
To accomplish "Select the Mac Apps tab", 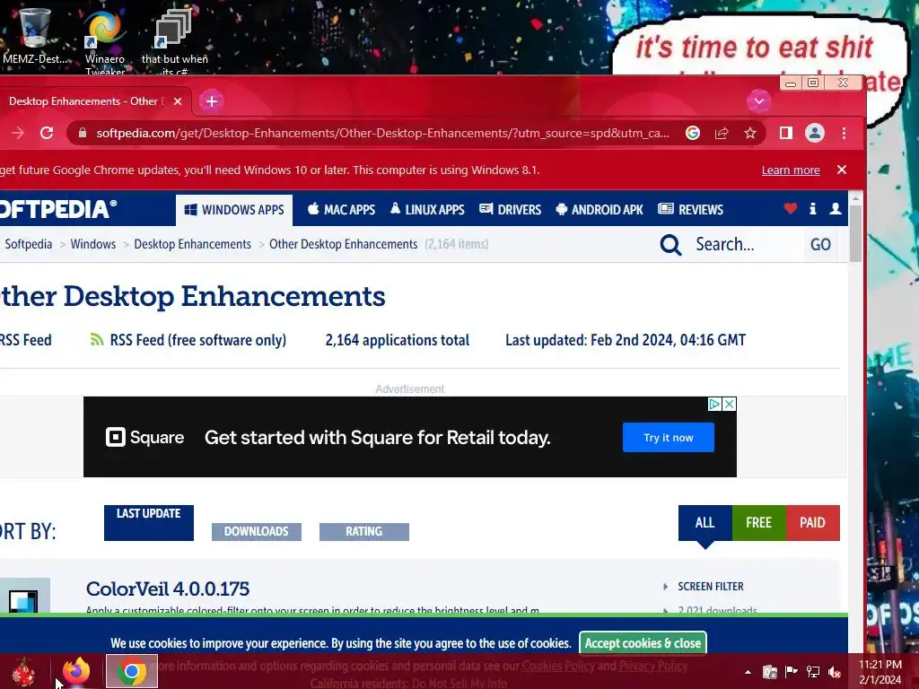I will 341,210.
